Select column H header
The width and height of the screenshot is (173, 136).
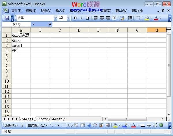point(157,30)
